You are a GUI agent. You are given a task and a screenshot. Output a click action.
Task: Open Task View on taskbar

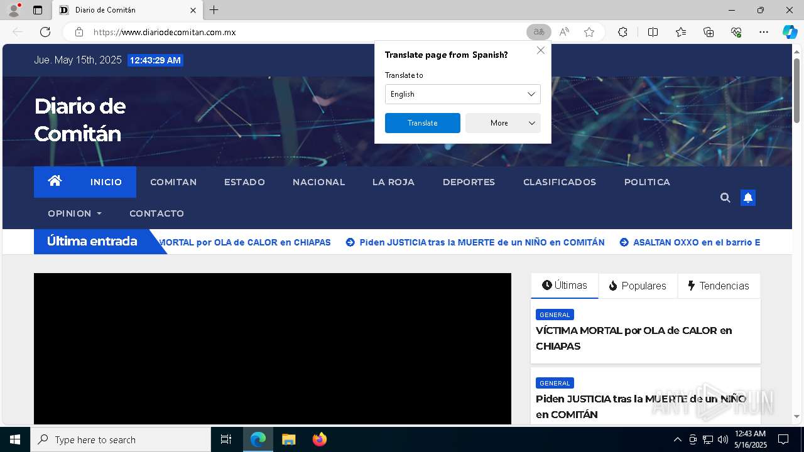pyautogui.click(x=226, y=439)
